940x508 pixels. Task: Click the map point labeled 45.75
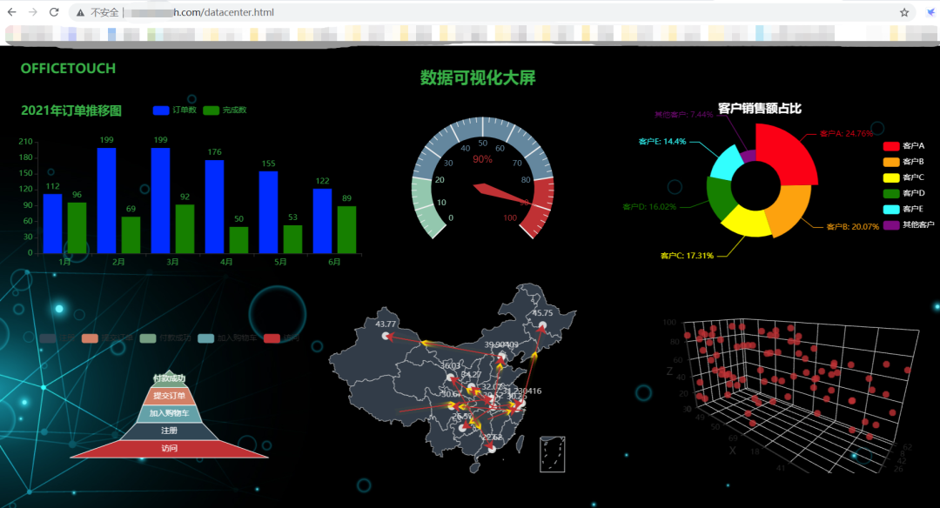pyautogui.click(x=542, y=325)
